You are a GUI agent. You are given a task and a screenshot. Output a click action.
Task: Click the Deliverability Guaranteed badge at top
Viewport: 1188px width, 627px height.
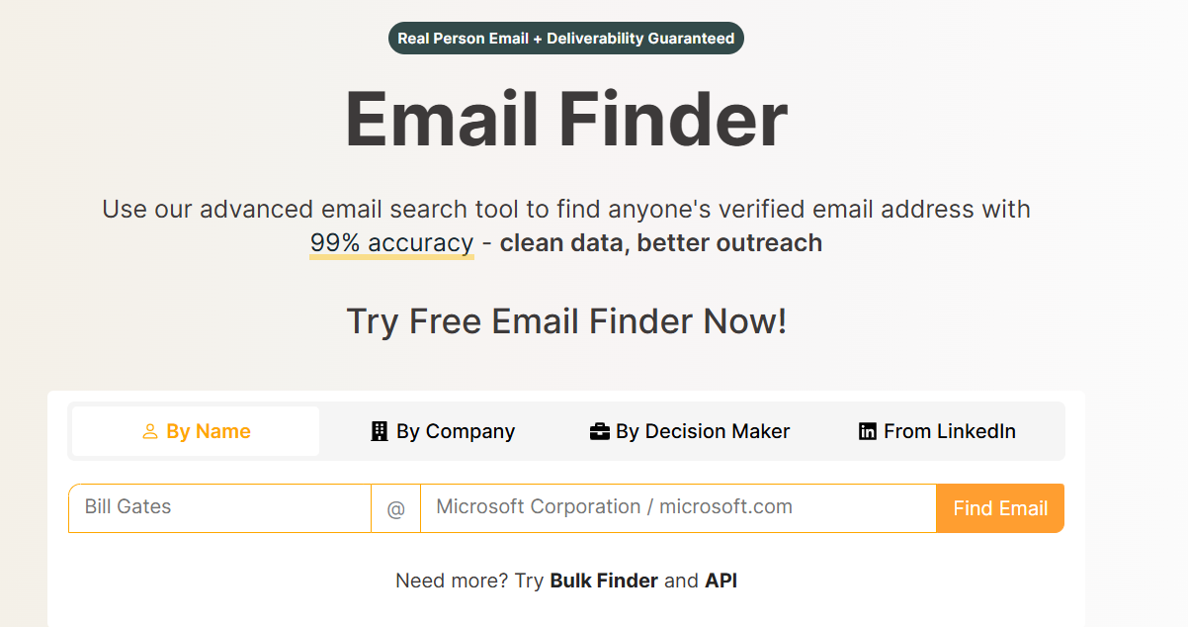tap(565, 38)
